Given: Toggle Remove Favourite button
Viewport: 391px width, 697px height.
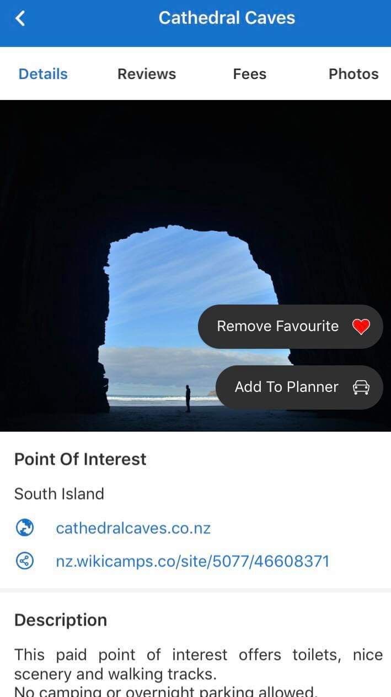Looking at the screenshot, I should pyautogui.click(x=291, y=327).
